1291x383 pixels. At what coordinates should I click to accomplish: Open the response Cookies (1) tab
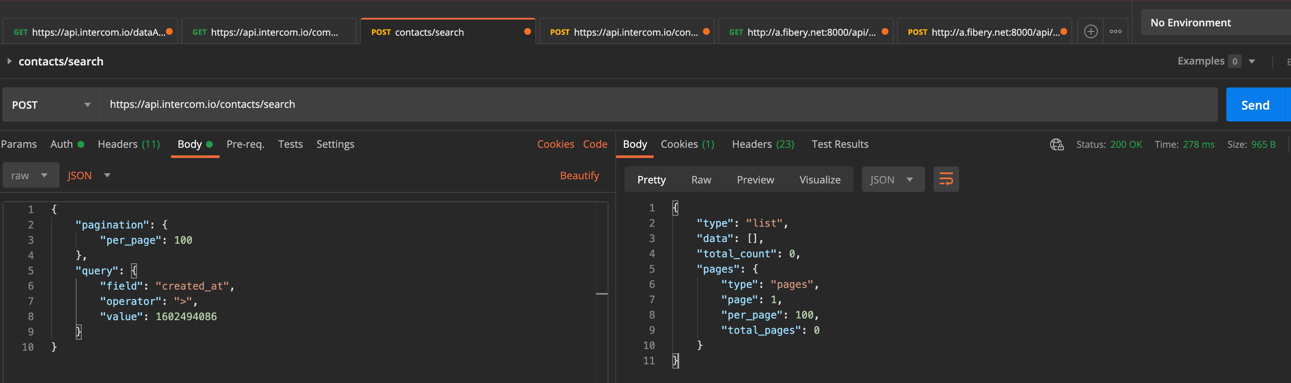pos(687,144)
